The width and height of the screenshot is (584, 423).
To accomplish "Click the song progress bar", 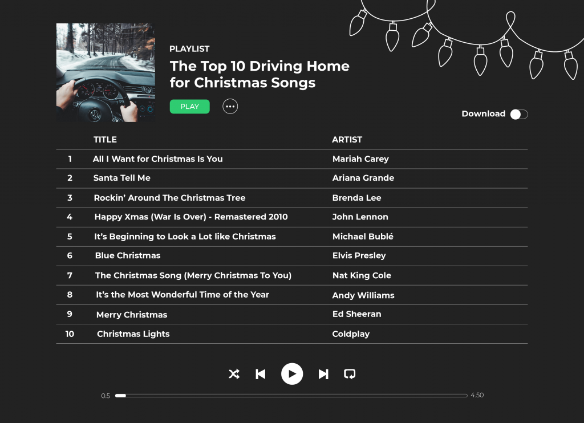I will tap(291, 395).
